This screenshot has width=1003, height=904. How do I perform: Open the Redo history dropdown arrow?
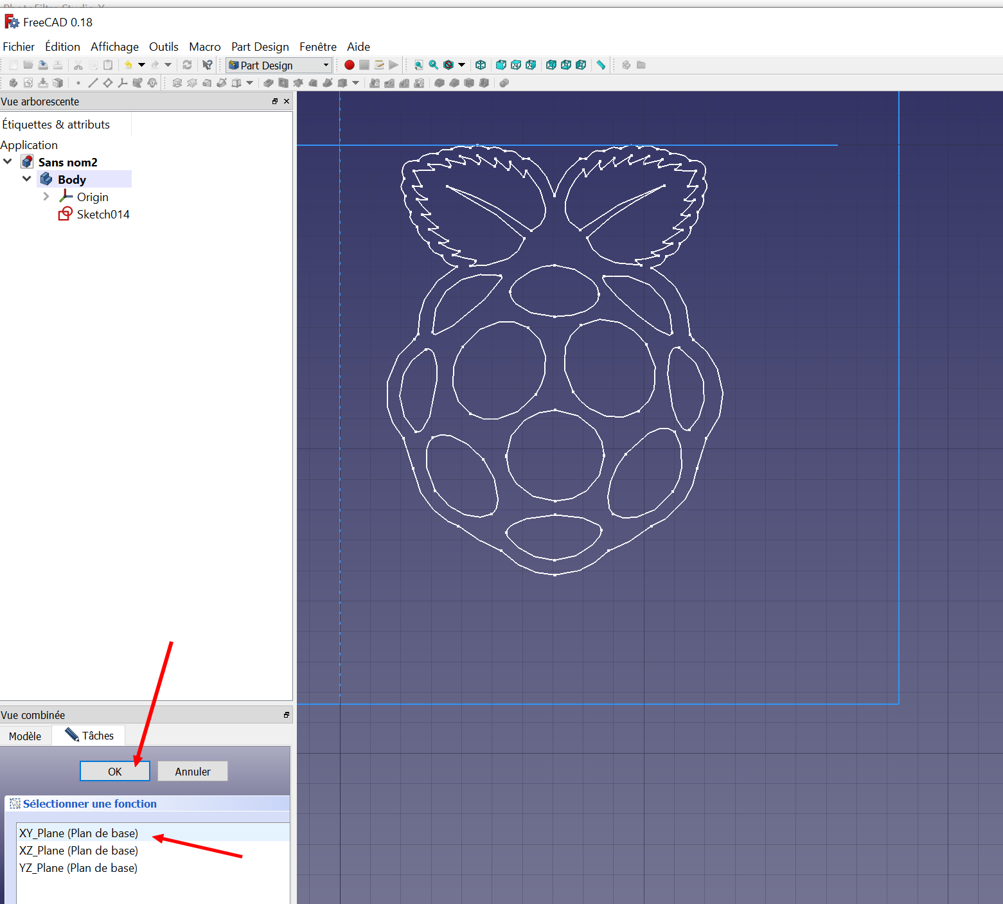pyautogui.click(x=168, y=65)
